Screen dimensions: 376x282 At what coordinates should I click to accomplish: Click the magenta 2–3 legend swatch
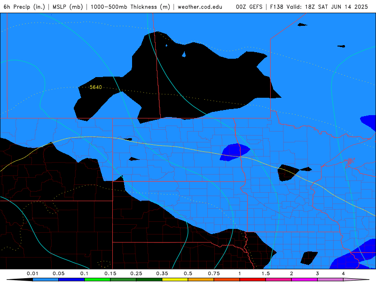point(305,280)
